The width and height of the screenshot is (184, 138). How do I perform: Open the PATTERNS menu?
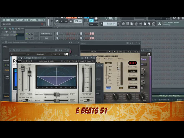pyautogui.click(x=19, y=20)
